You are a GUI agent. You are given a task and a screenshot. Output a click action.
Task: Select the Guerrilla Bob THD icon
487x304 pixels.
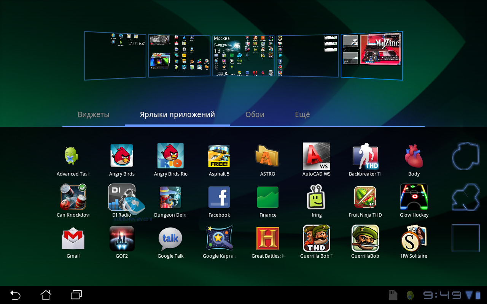tap(317, 238)
